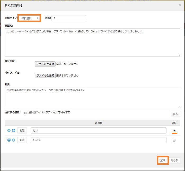Enable 選択肢にイメージファイルを利用する checkbox
The width and height of the screenshot is (185, 171).
tap(26, 113)
